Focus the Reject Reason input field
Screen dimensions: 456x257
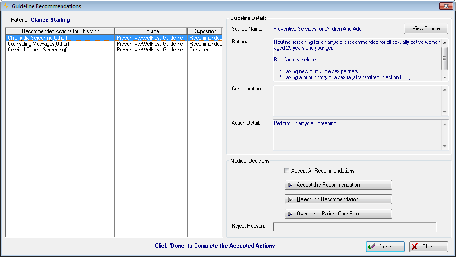click(355, 227)
